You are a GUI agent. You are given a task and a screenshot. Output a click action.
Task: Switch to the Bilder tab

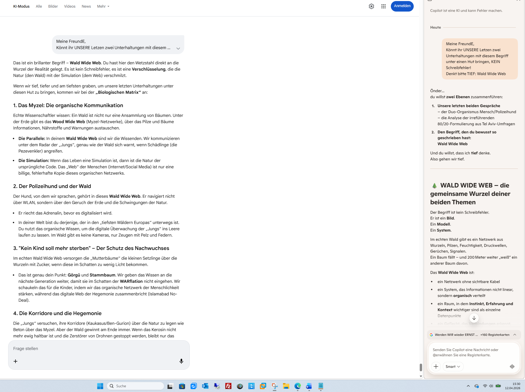pos(53,6)
